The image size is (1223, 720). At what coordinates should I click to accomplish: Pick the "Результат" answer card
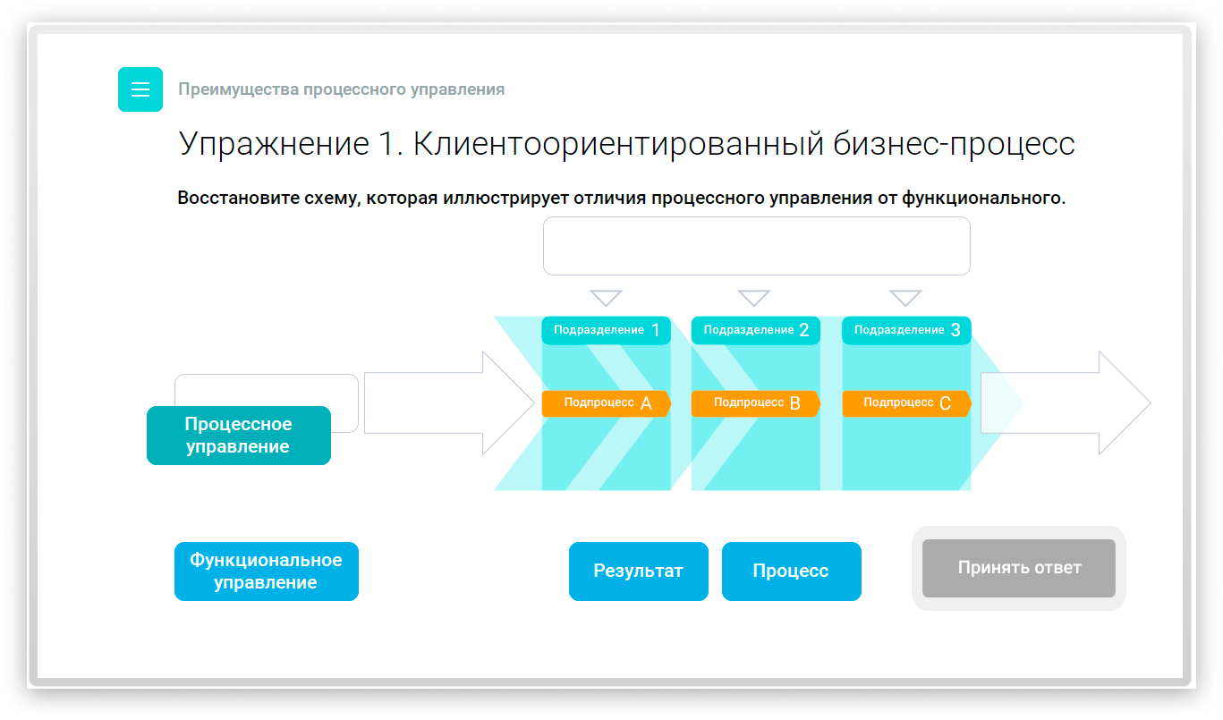639,572
